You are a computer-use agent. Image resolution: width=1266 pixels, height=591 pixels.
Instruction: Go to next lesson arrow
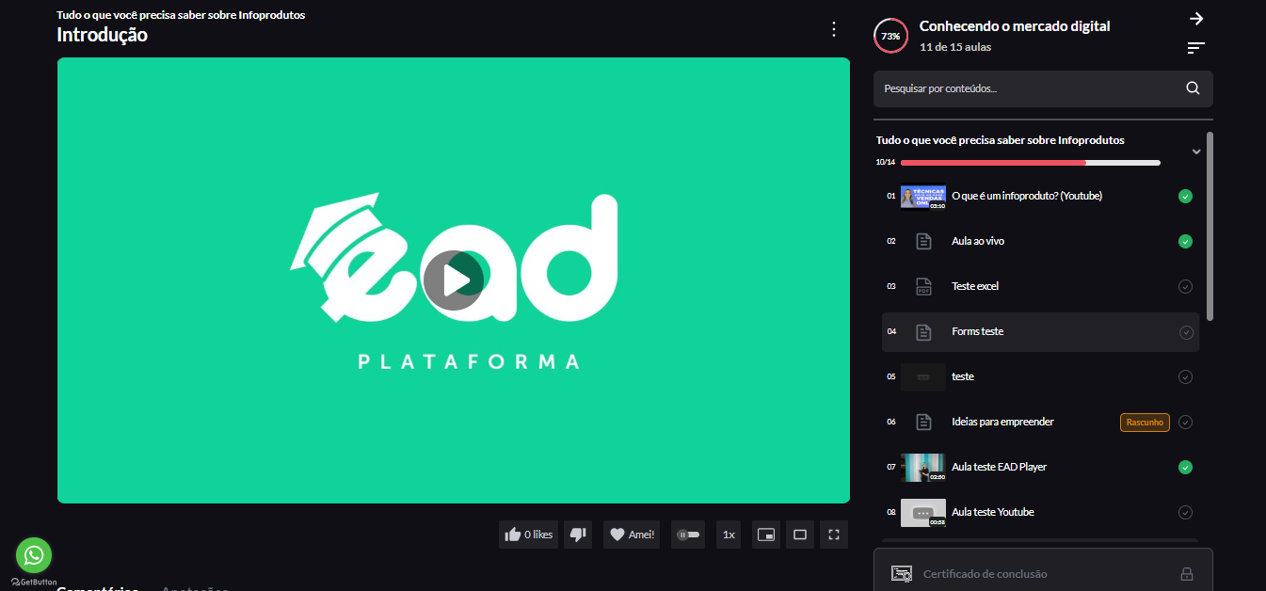point(1196,19)
